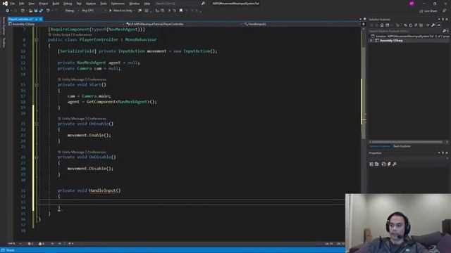Collapse the PlayerController class outline toggle

37,40
